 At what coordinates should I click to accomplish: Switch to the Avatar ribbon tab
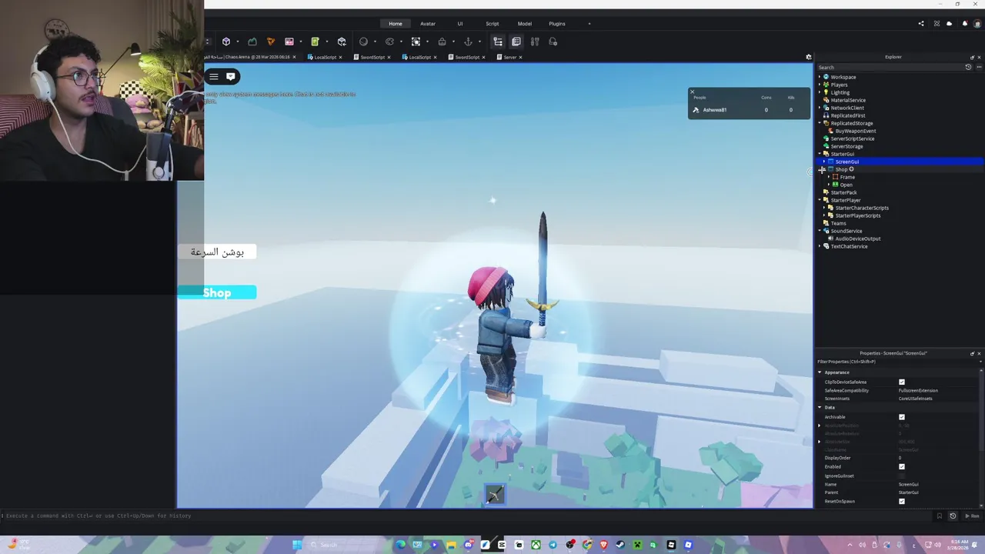[428, 24]
